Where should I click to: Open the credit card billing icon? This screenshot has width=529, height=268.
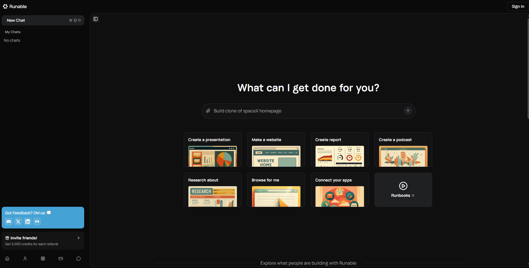pos(61,259)
